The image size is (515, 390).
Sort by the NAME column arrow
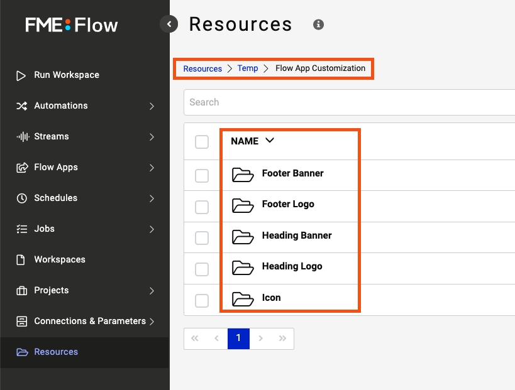(270, 141)
